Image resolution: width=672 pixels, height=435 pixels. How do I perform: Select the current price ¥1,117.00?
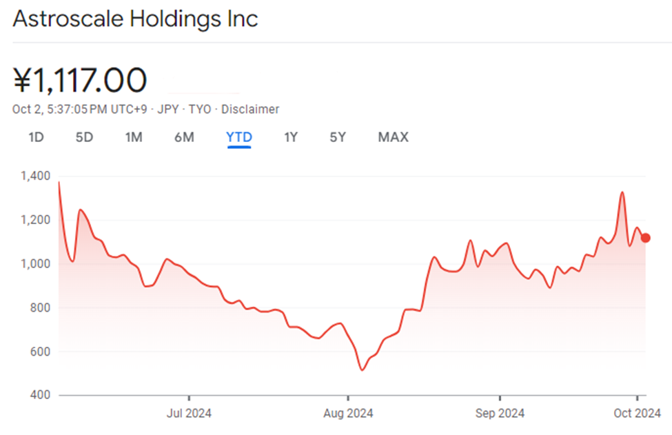pos(79,80)
